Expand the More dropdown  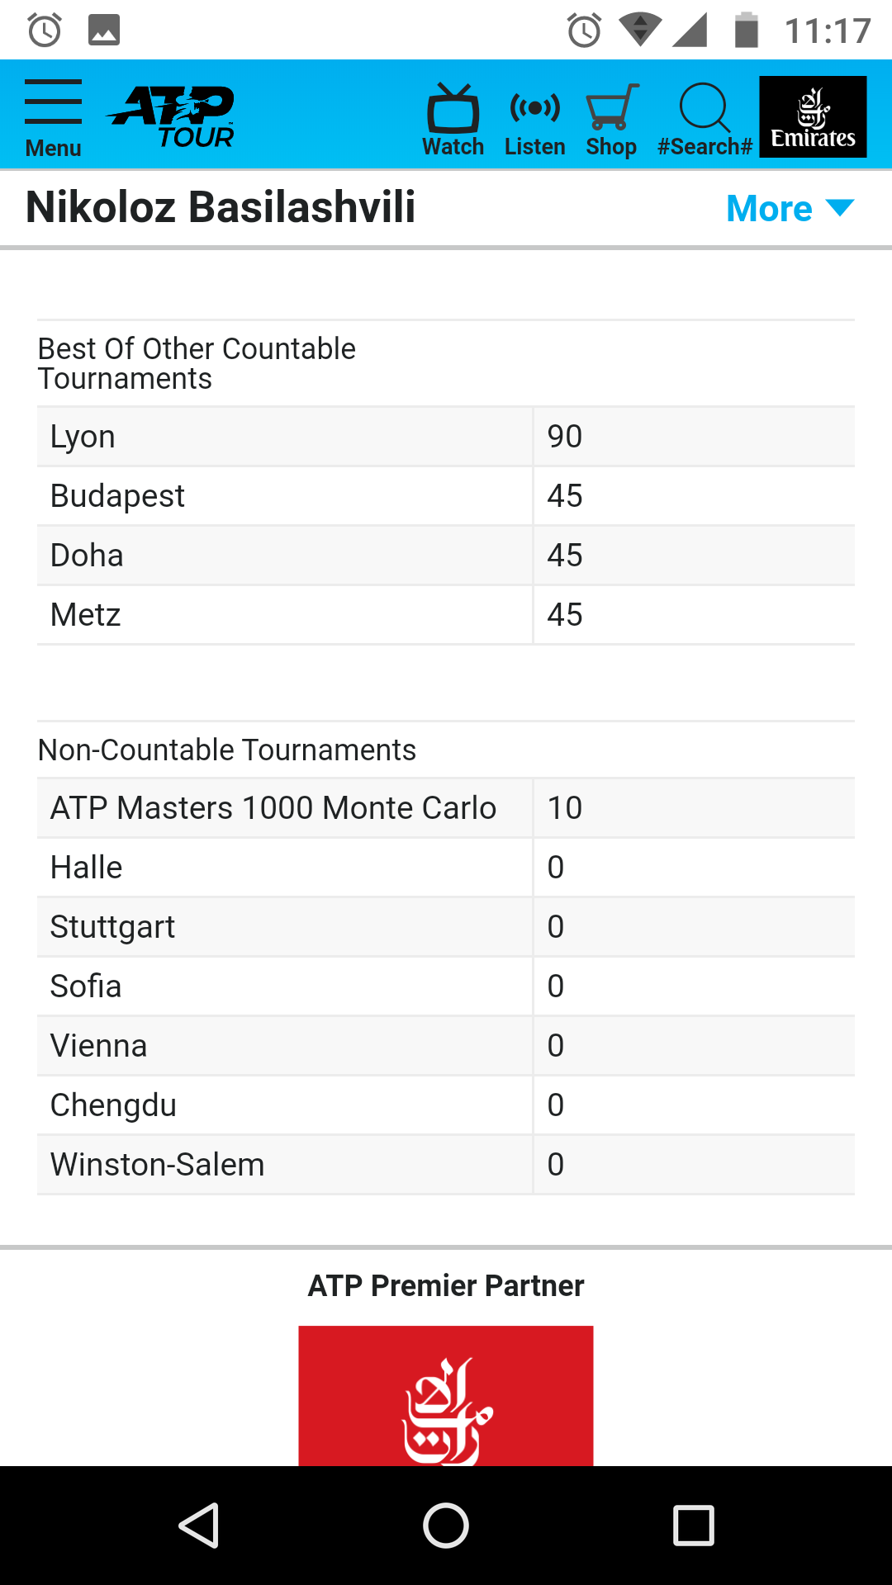[790, 208]
